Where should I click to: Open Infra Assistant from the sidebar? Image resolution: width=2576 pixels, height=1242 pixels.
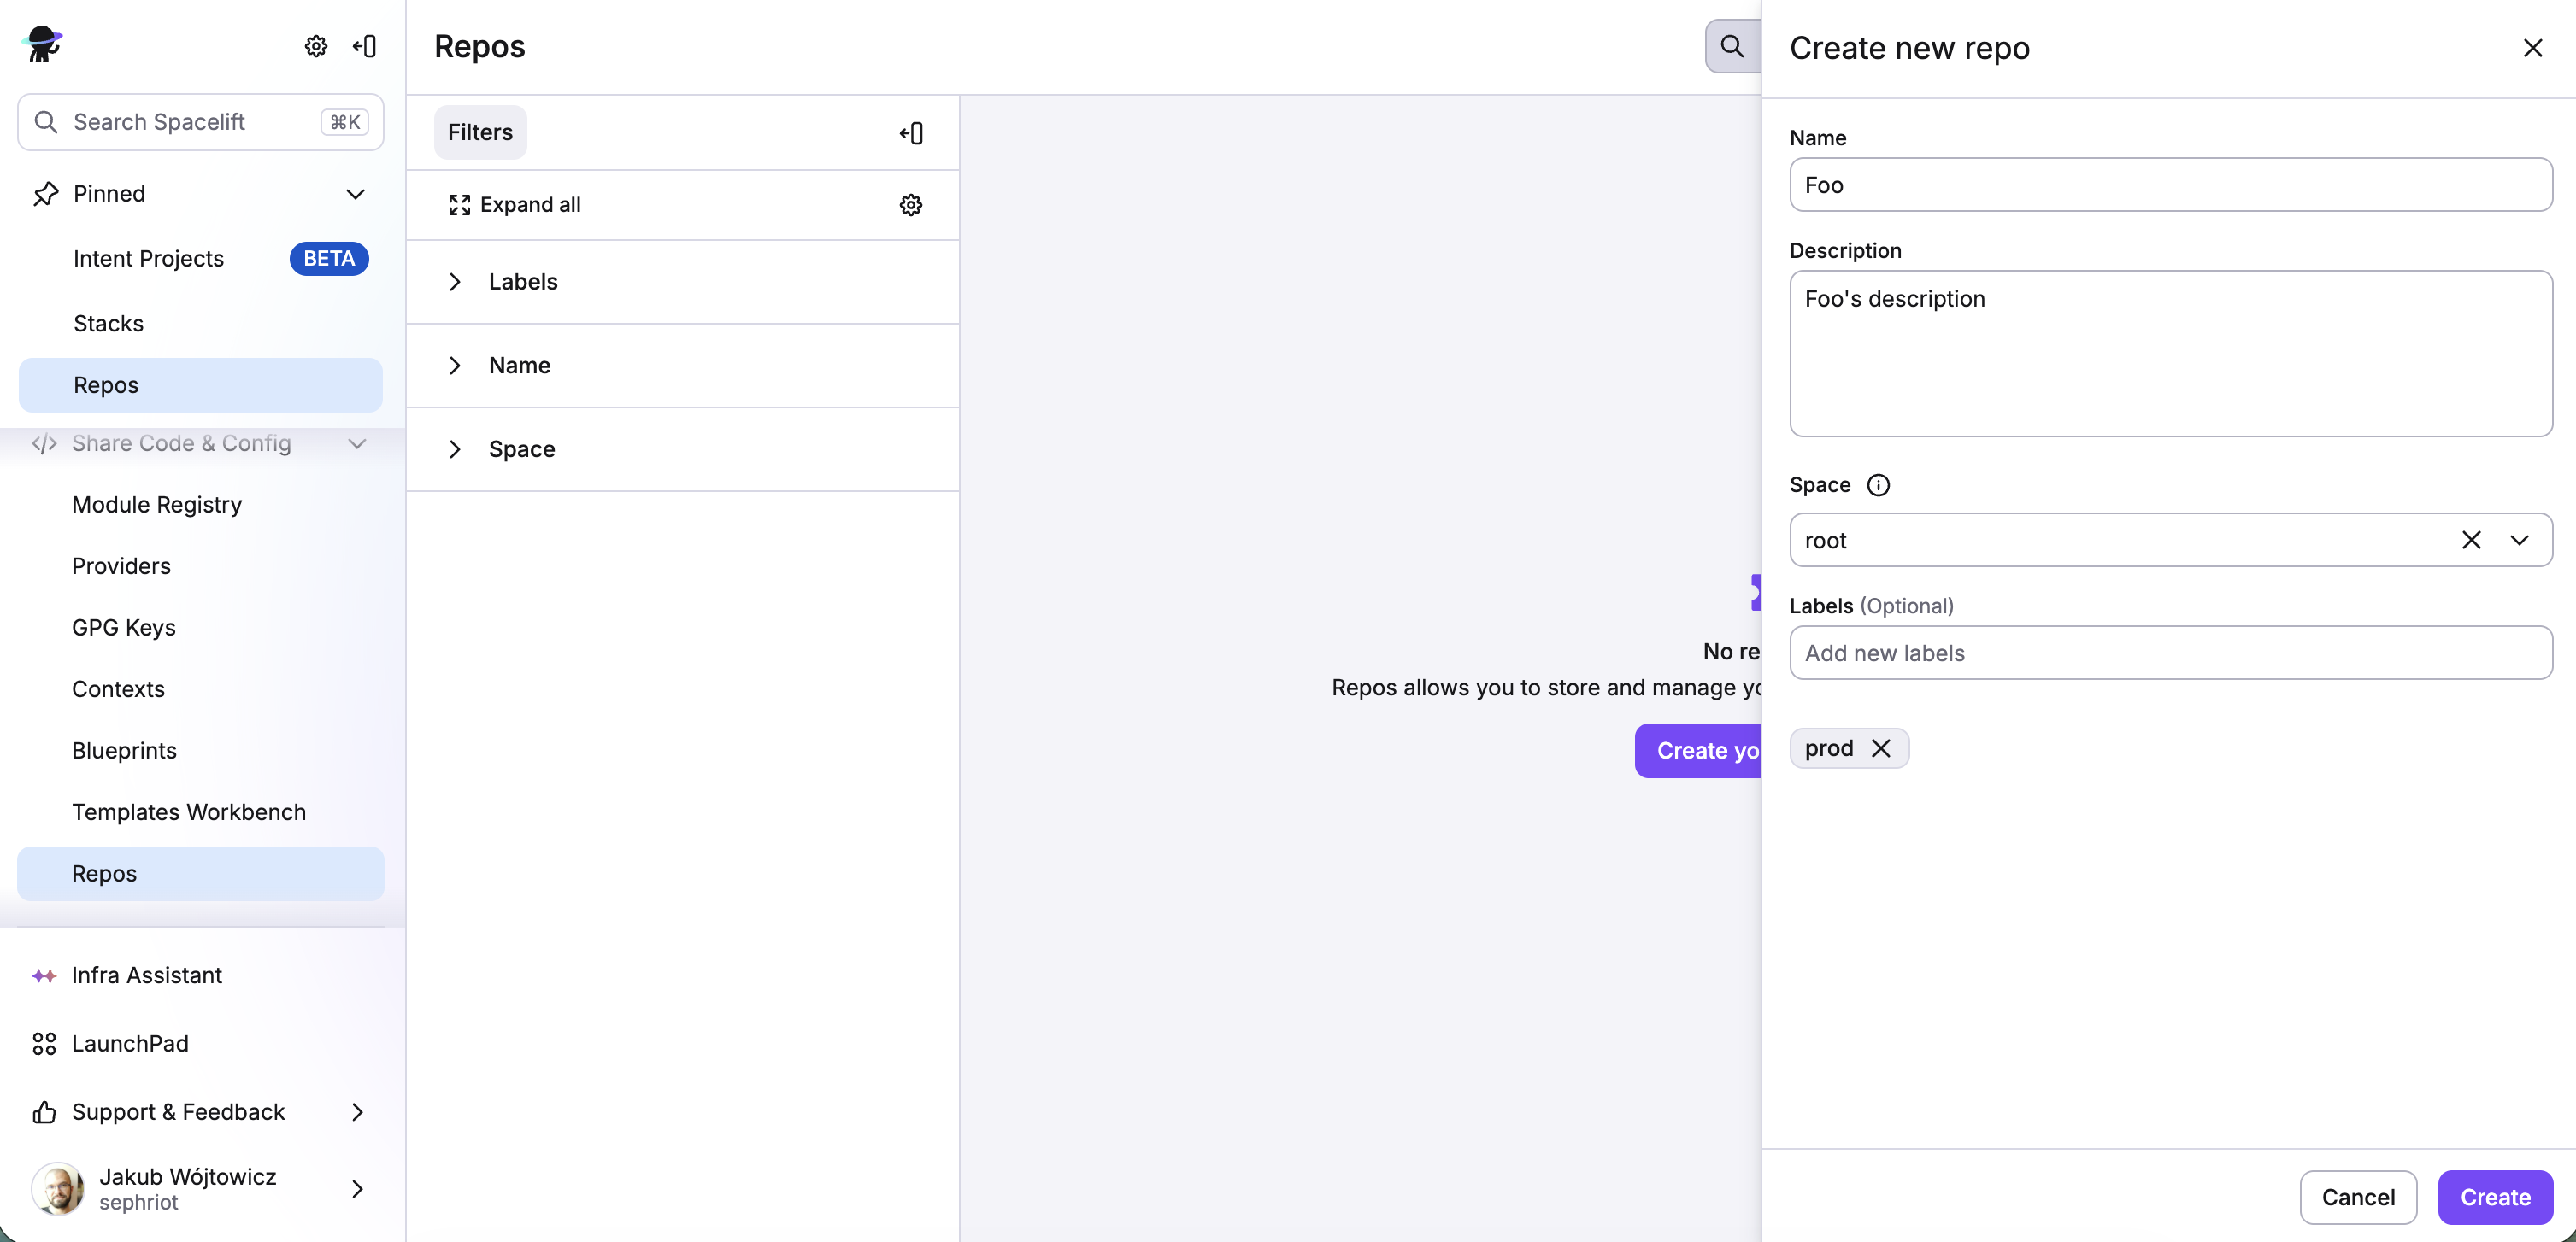[x=145, y=975]
